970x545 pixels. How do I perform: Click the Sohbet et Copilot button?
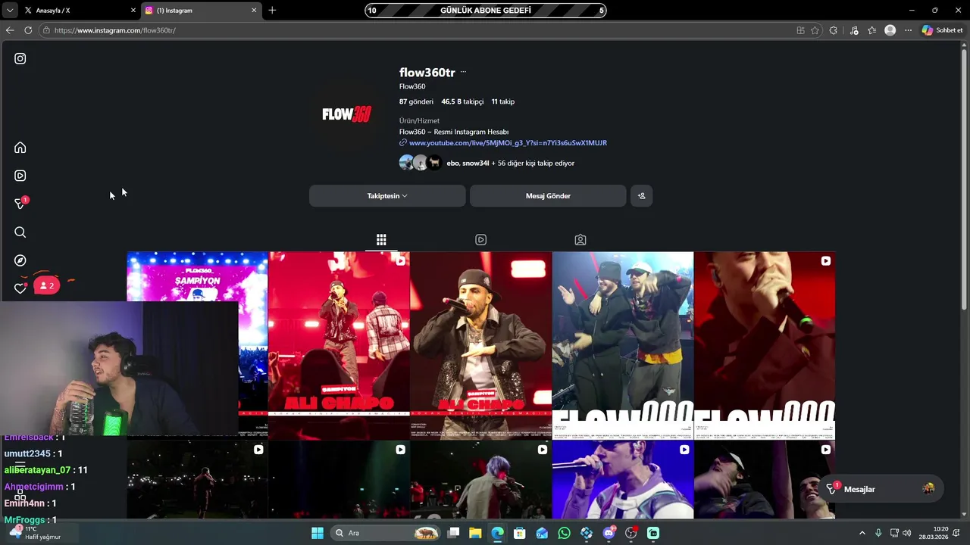942,30
